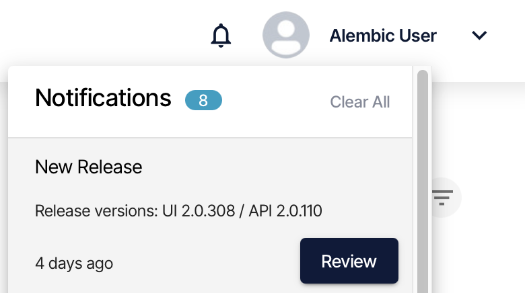The image size is (525, 293).
Task: Click the Notifications panel heading
Action: (103, 97)
